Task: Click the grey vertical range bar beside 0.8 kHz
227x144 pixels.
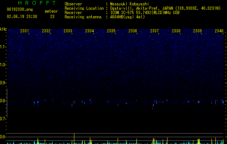Action: tap(7, 103)
